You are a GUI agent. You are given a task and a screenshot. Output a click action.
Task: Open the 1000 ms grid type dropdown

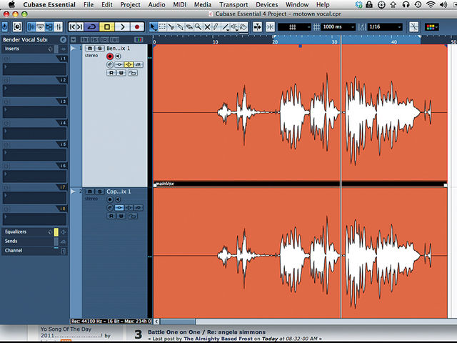click(338, 27)
